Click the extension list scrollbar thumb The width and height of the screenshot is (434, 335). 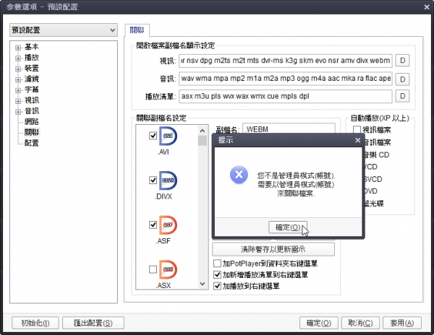point(203,140)
